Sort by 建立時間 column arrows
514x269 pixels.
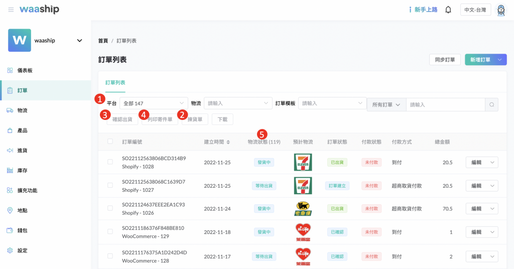coord(228,143)
